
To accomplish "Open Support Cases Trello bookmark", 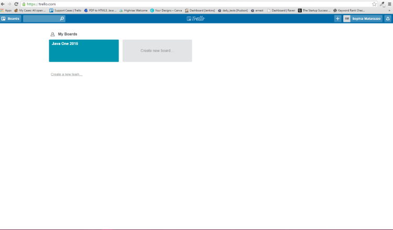I will pyautogui.click(x=65, y=10).
